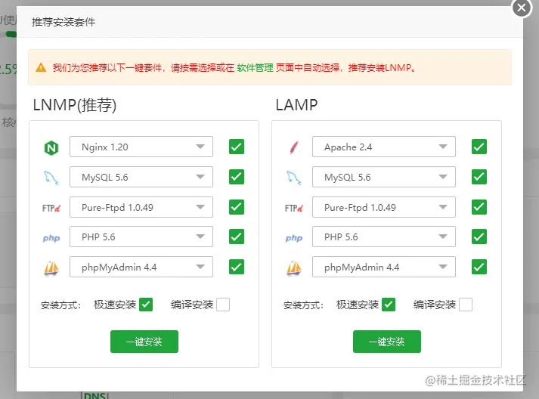This screenshot has width=539, height=399.
Task: Uncheck phpMyAdmin 4.4 in LNMP
Action: [x=237, y=267]
